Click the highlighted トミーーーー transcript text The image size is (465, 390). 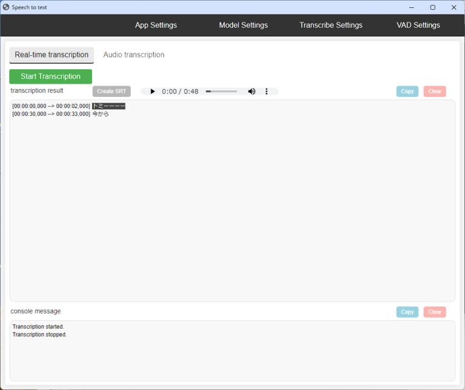(108, 106)
